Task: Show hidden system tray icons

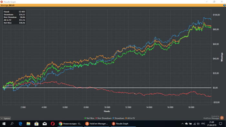Action: tap(182, 124)
